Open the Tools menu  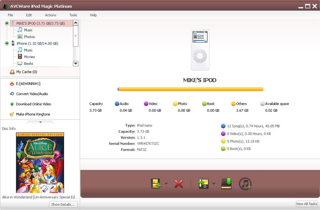pyautogui.click(x=73, y=15)
